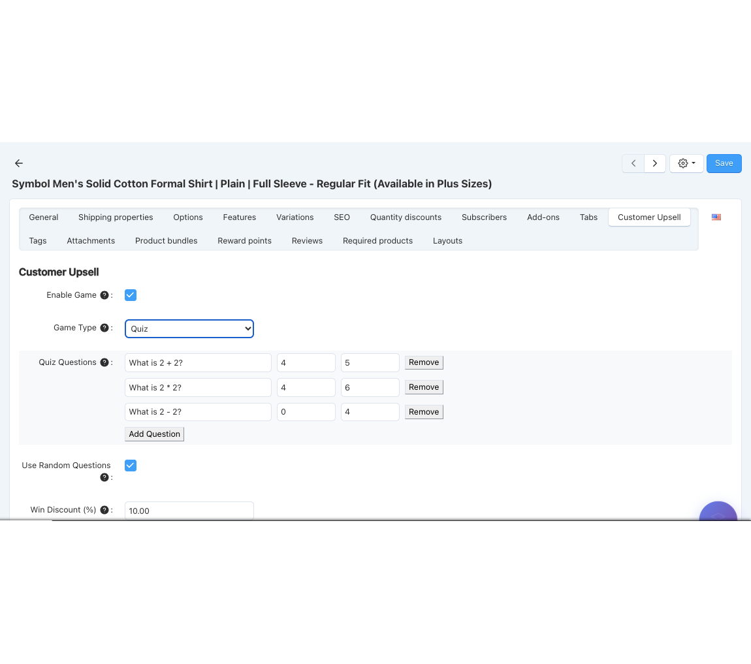Image resolution: width=751 pixels, height=664 pixels.
Task: Click the Add Question button
Action: (154, 434)
